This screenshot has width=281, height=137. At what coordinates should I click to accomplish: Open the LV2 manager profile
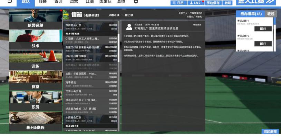tap(195, 3)
